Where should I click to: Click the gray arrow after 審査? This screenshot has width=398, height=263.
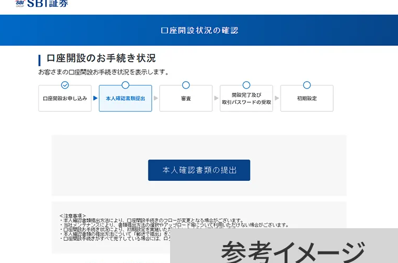point(216,98)
